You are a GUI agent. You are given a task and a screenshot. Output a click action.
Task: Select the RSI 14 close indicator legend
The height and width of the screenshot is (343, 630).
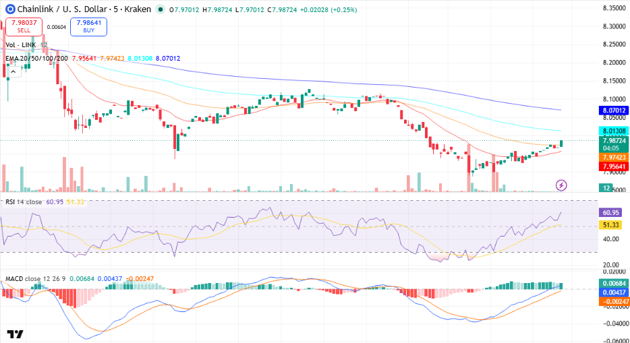pyautogui.click(x=24, y=201)
